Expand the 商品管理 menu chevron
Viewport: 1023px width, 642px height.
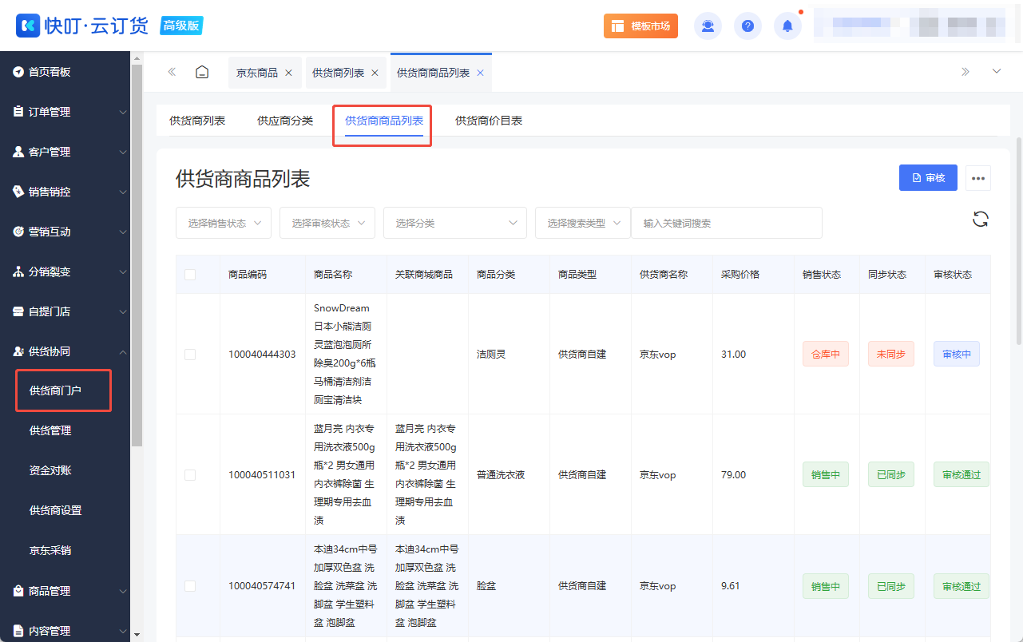coord(122,592)
